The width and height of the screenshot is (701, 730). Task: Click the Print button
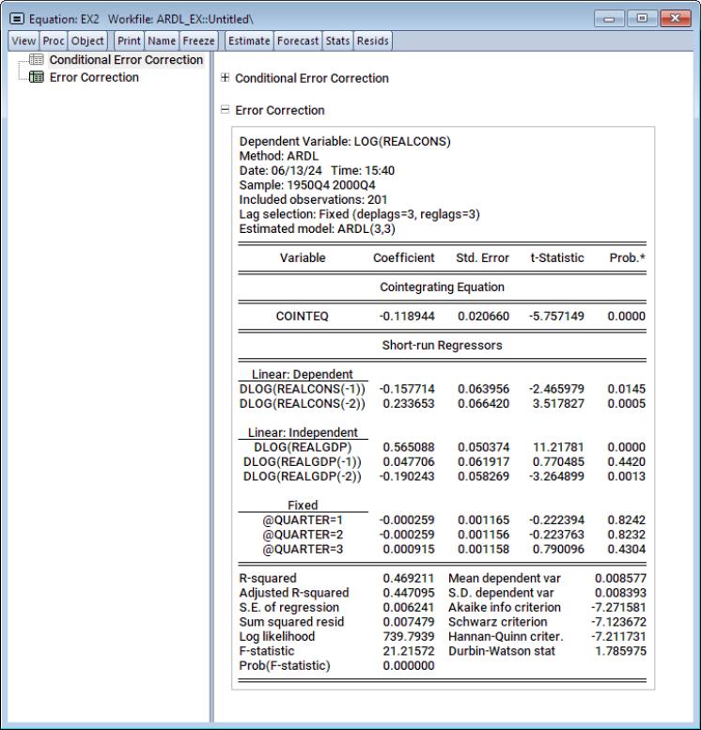tap(131, 40)
